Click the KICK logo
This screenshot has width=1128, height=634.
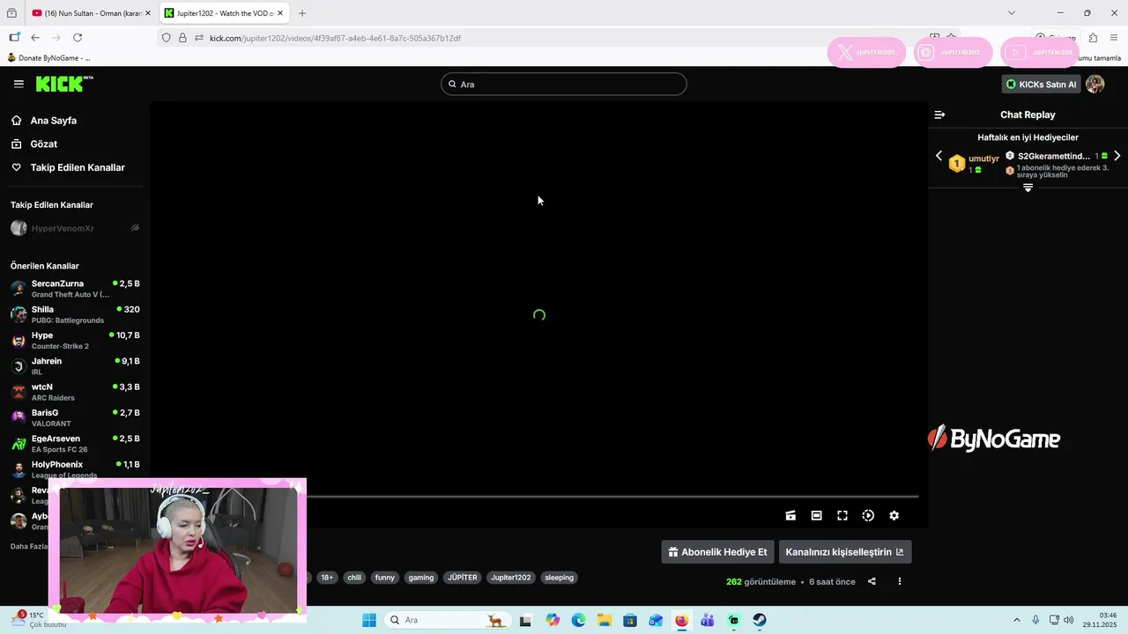click(63, 84)
